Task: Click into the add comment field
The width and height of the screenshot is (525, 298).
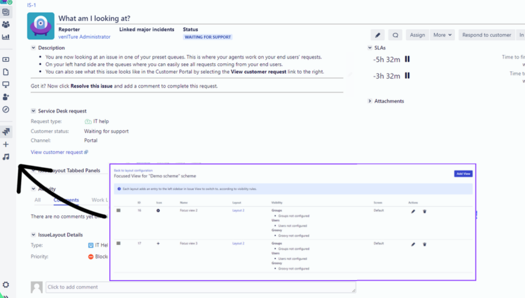Action: click(201, 287)
